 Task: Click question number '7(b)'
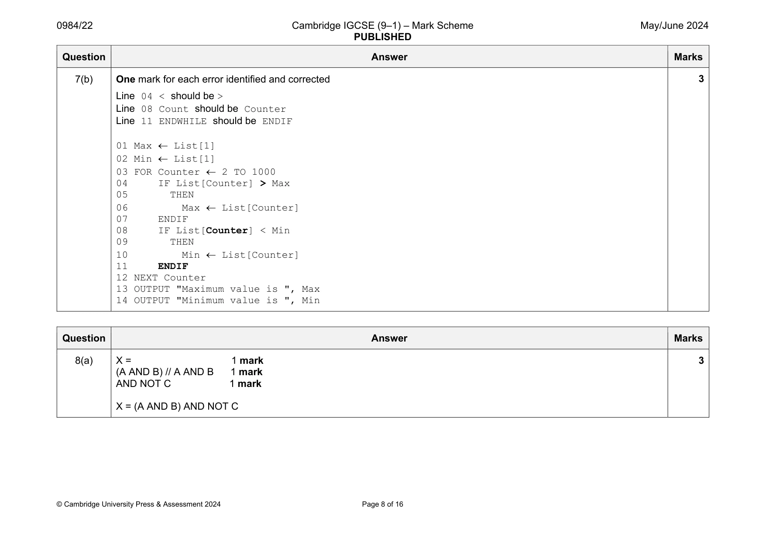tap(84, 79)
